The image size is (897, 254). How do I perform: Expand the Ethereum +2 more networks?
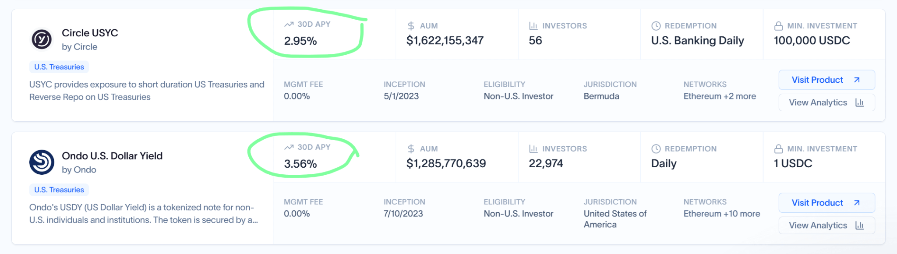point(720,96)
